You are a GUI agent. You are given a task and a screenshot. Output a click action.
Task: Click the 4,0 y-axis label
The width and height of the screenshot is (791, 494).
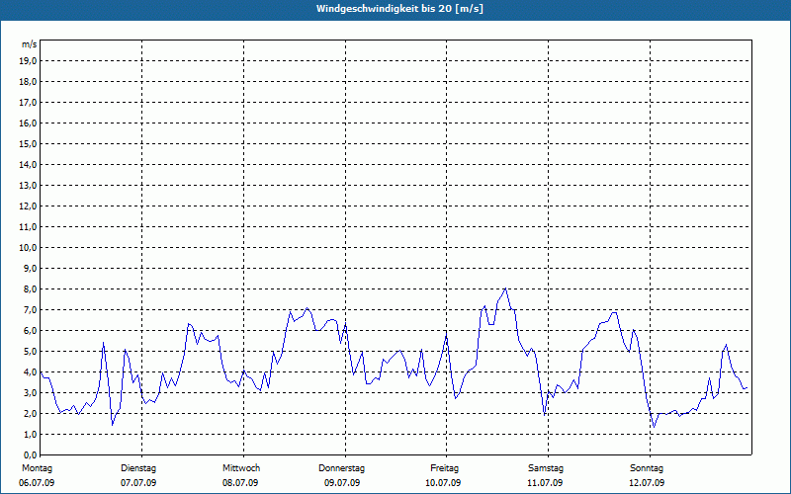pyautogui.click(x=31, y=372)
